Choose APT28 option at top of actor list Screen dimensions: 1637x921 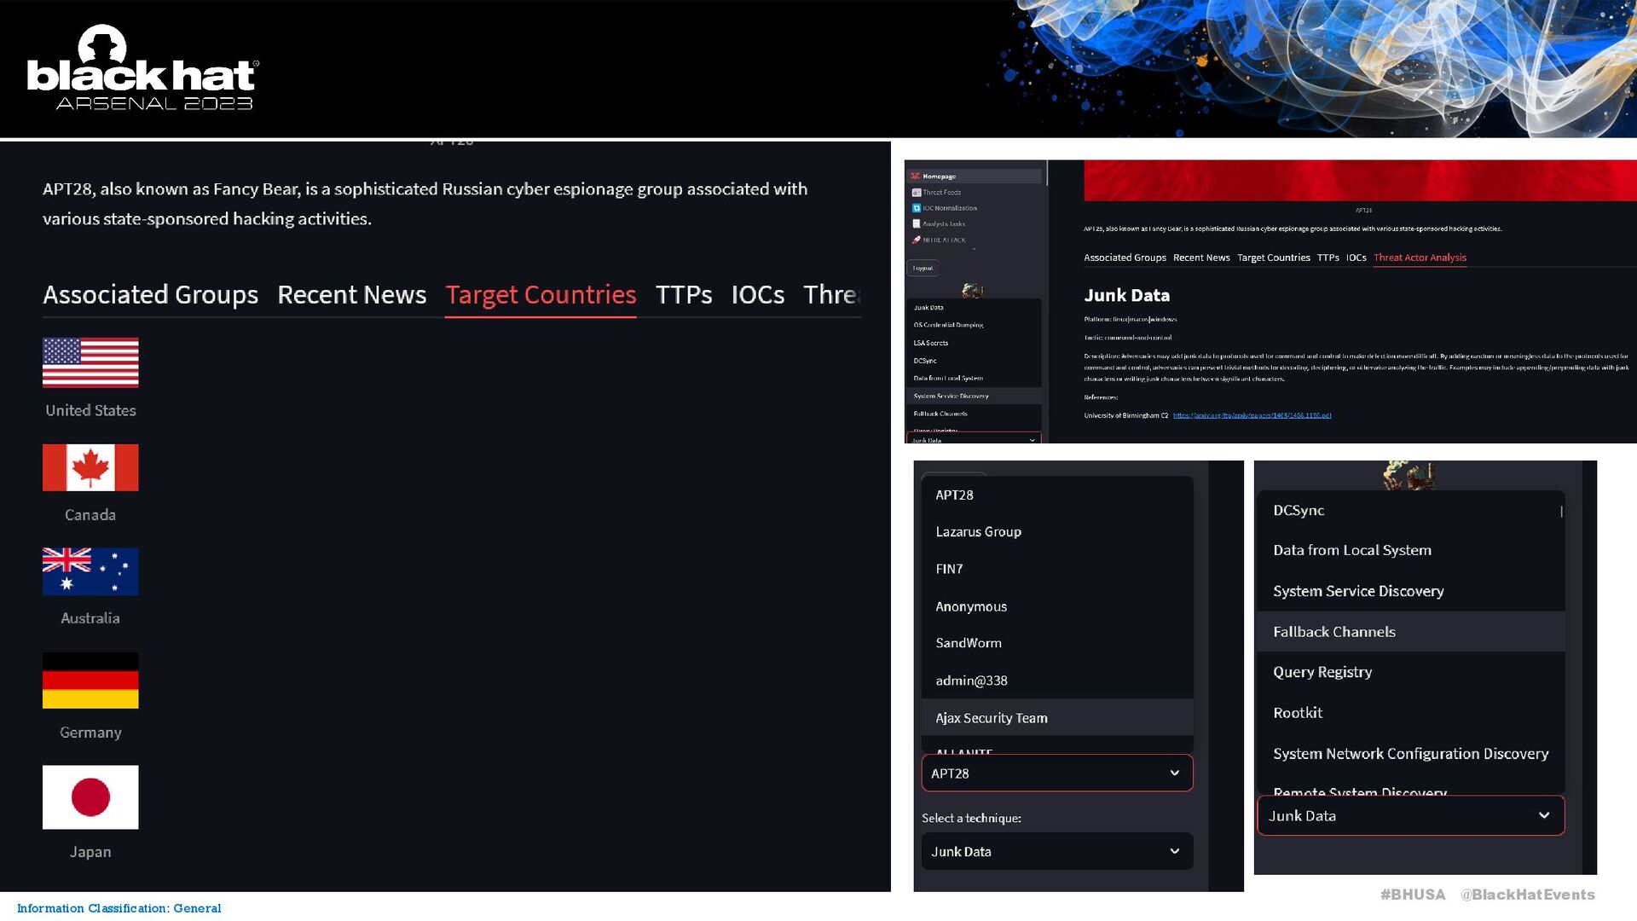pos(1057,495)
